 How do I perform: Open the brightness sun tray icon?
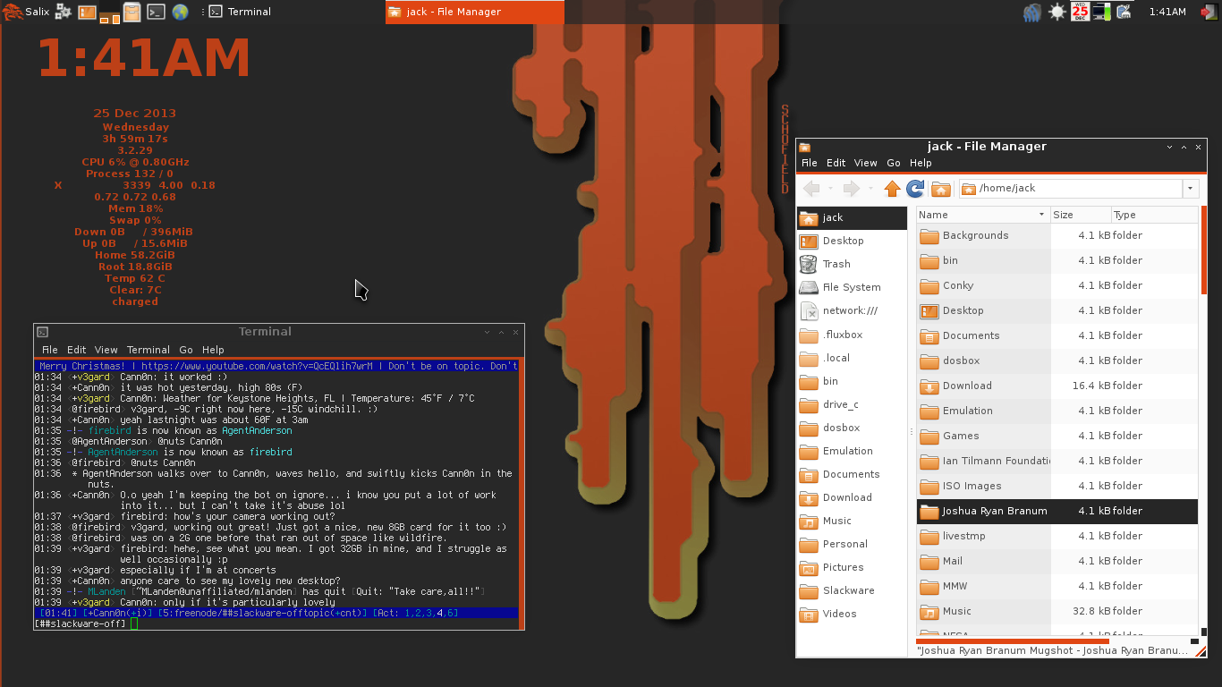[x=1057, y=12]
